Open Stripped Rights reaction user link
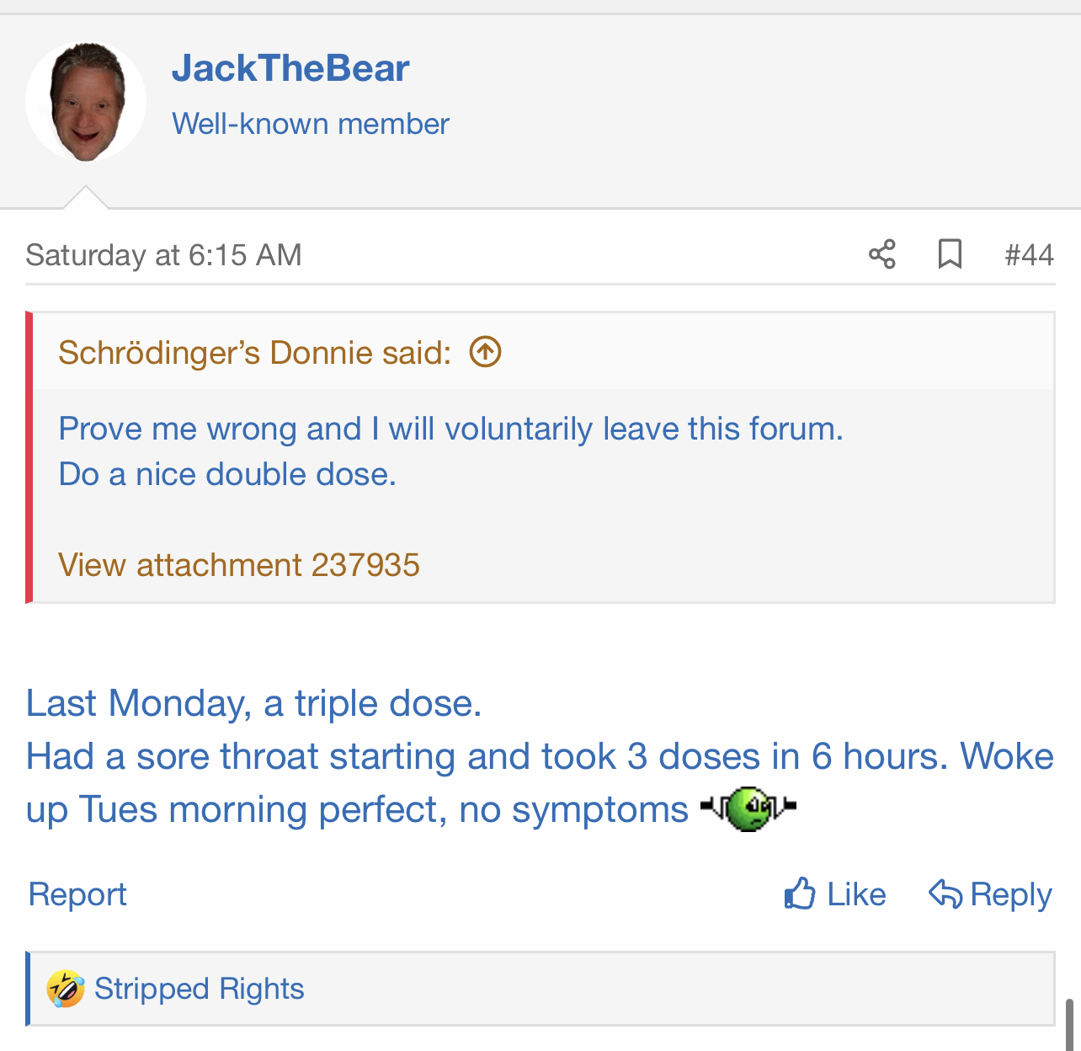 pyautogui.click(x=199, y=989)
